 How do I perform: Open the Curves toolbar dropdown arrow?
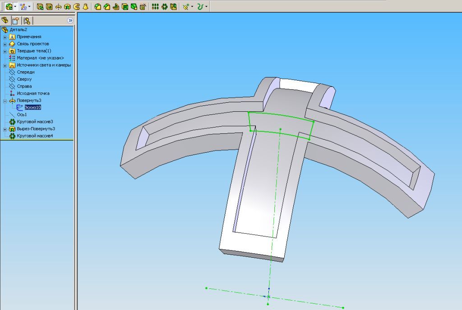pos(207,7)
